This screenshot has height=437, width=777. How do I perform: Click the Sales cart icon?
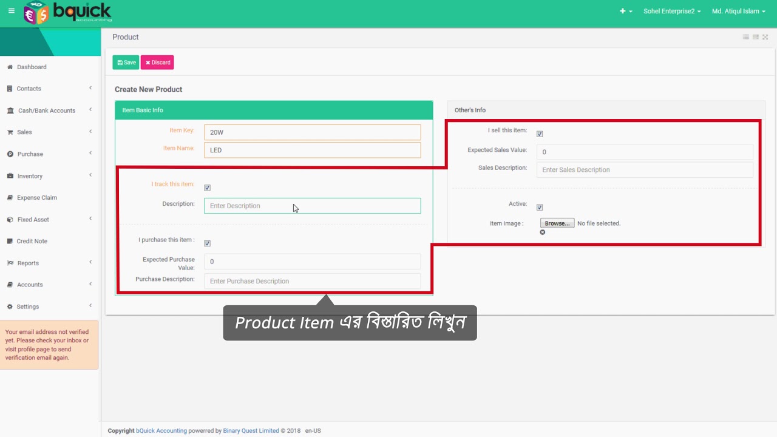point(10,132)
